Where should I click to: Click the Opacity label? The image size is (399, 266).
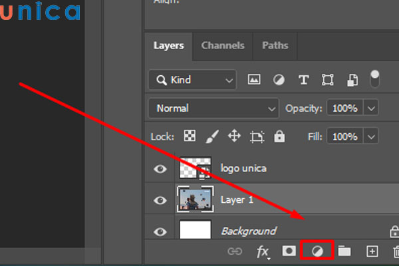click(304, 108)
